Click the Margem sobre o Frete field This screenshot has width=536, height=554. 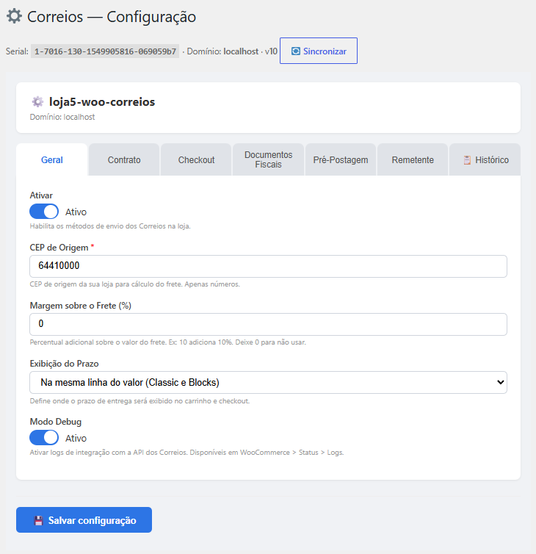[x=268, y=324]
